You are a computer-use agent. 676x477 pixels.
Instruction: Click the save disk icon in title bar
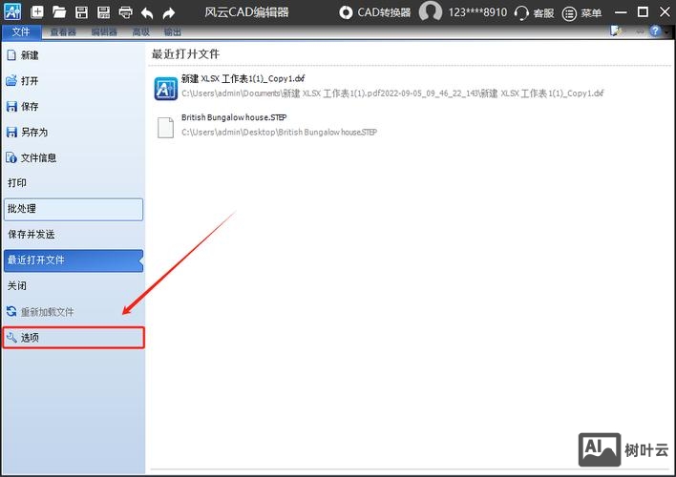(x=81, y=12)
